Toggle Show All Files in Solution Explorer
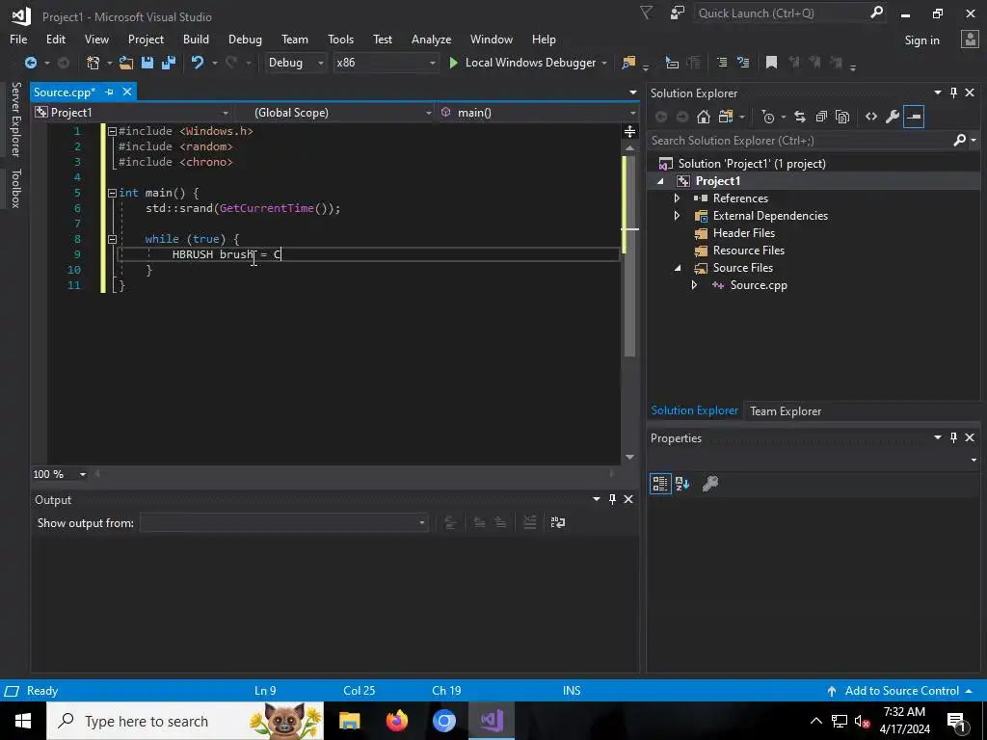This screenshot has width=987, height=740. click(842, 117)
